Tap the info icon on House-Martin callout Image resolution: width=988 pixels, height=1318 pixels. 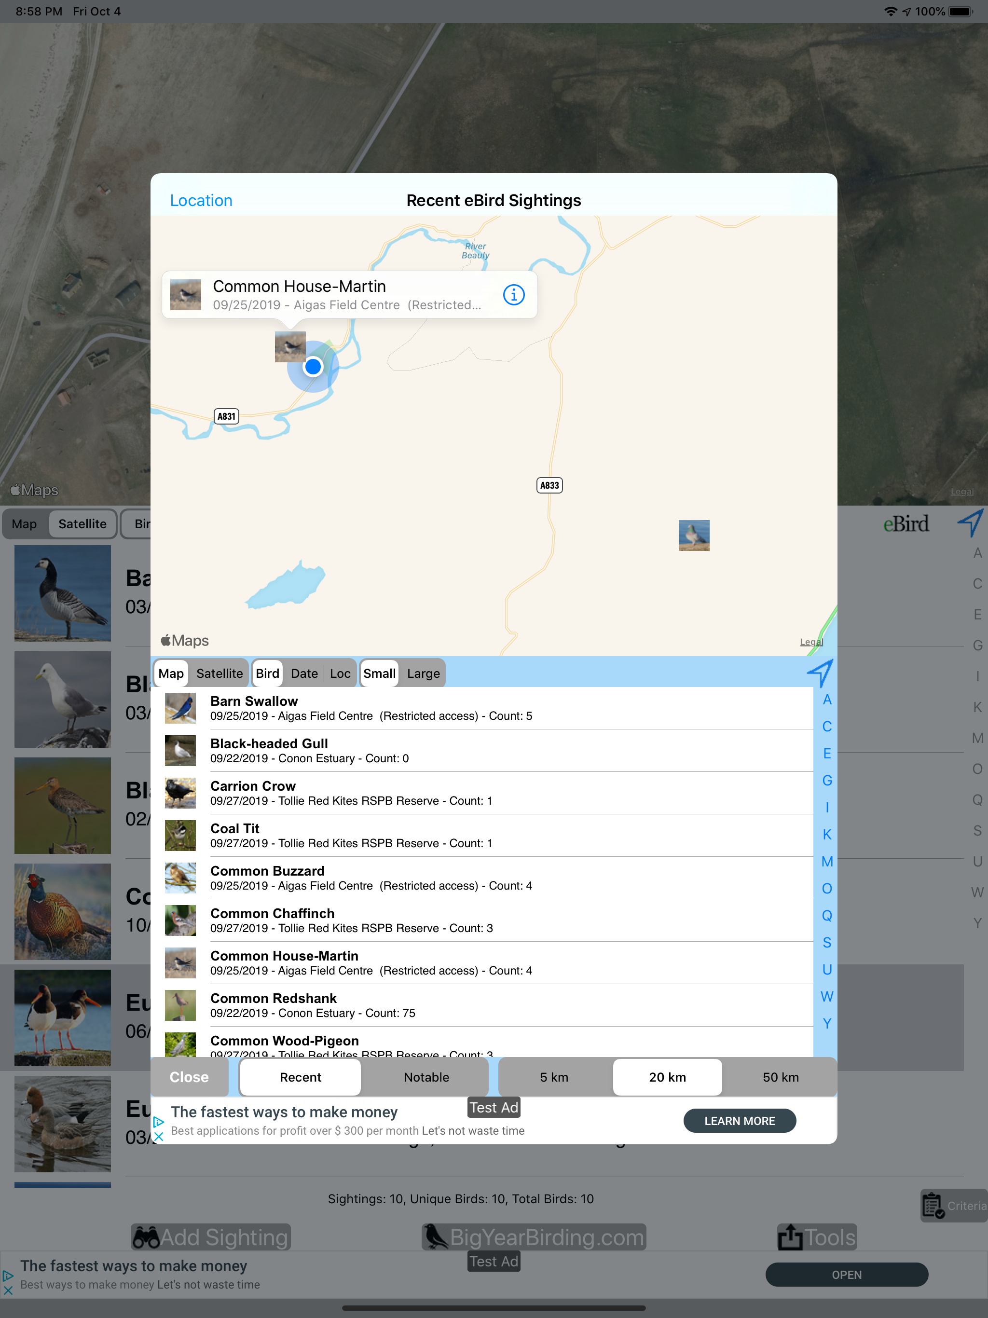pos(514,294)
